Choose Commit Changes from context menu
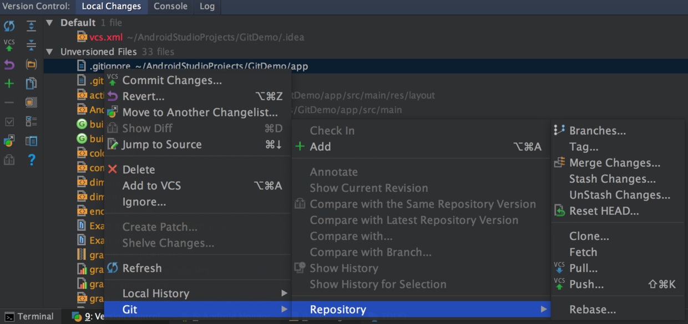 172,80
